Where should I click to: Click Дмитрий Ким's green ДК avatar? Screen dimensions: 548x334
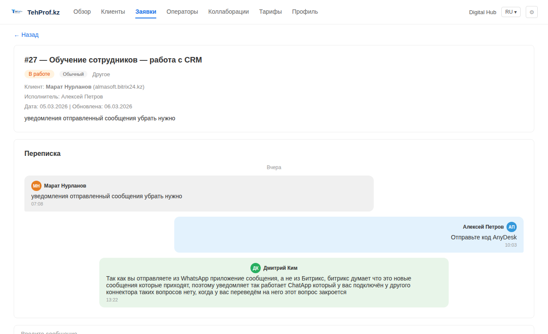coord(256,268)
